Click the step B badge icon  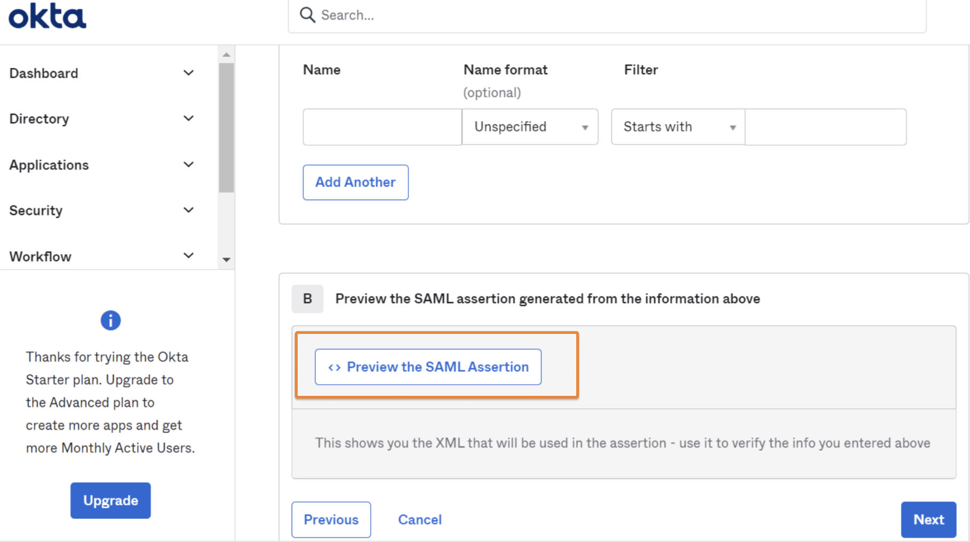[x=307, y=299]
